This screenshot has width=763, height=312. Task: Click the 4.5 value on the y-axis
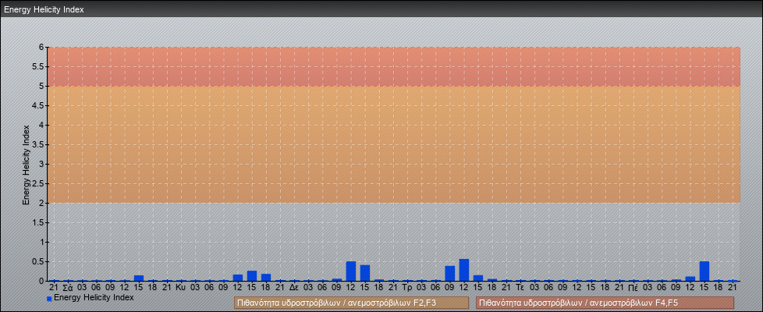(x=38, y=105)
